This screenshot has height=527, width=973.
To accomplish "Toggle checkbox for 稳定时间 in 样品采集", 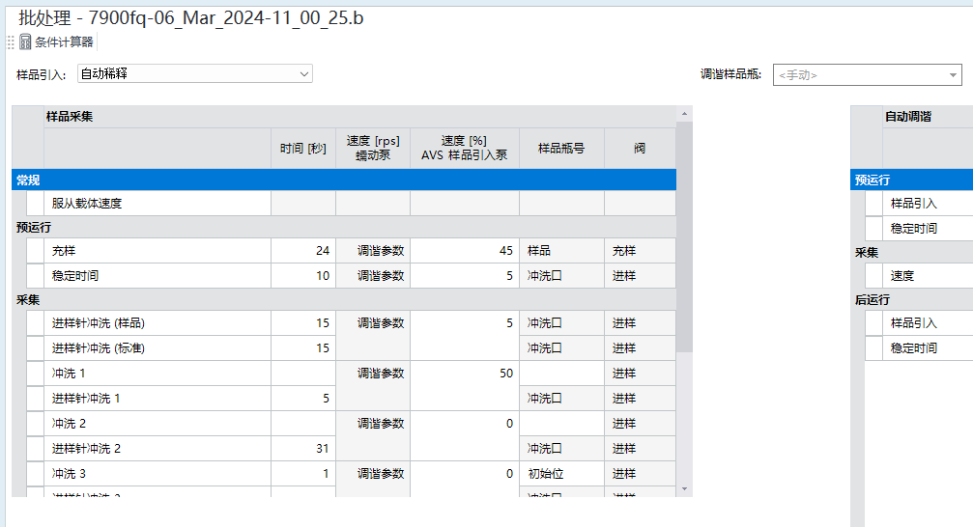I will click(36, 276).
